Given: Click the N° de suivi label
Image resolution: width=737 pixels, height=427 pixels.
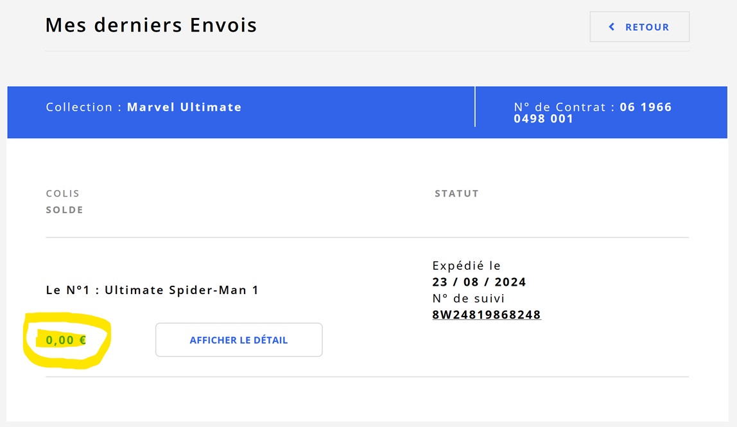Looking at the screenshot, I should coord(469,299).
